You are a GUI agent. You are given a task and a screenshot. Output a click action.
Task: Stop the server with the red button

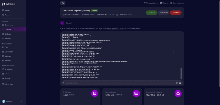tap(176, 13)
